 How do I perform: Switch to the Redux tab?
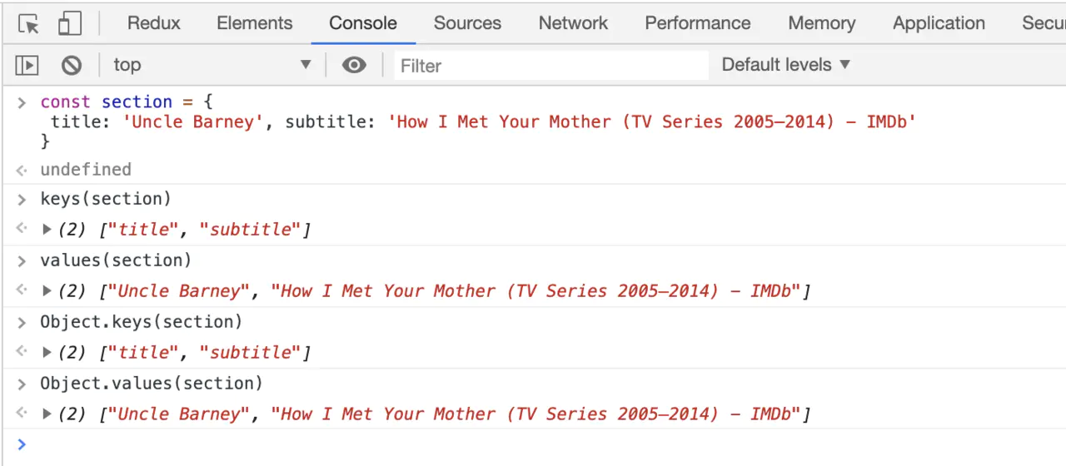coord(154,23)
